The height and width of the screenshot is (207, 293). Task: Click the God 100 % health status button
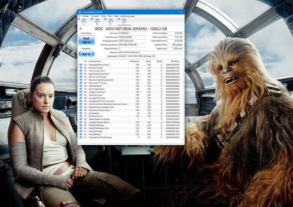point(86,40)
